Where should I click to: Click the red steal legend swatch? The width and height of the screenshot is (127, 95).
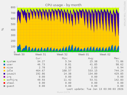click(x=4, y=83)
